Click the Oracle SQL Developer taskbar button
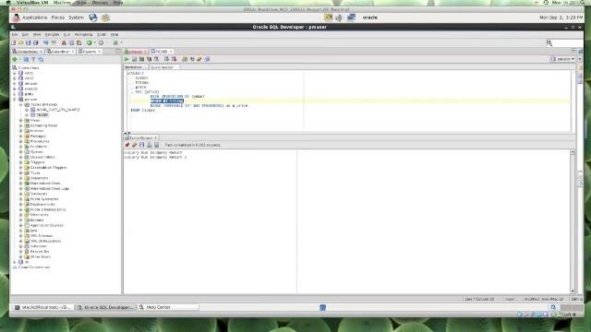 point(105,307)
